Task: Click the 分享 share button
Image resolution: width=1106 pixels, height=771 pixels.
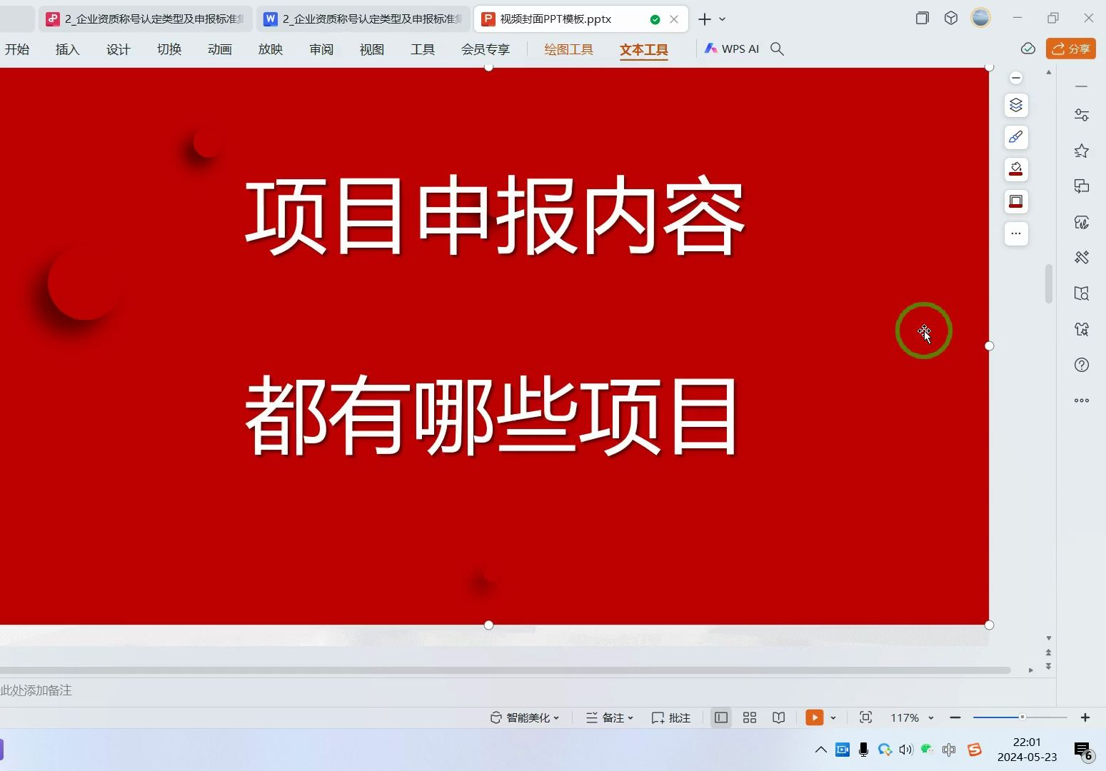Action: (x=1071, y=49)
